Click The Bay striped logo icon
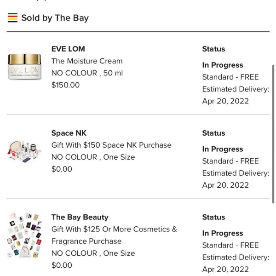 12,18
